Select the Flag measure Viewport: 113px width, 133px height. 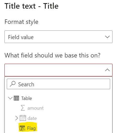(x=31, y=128)
